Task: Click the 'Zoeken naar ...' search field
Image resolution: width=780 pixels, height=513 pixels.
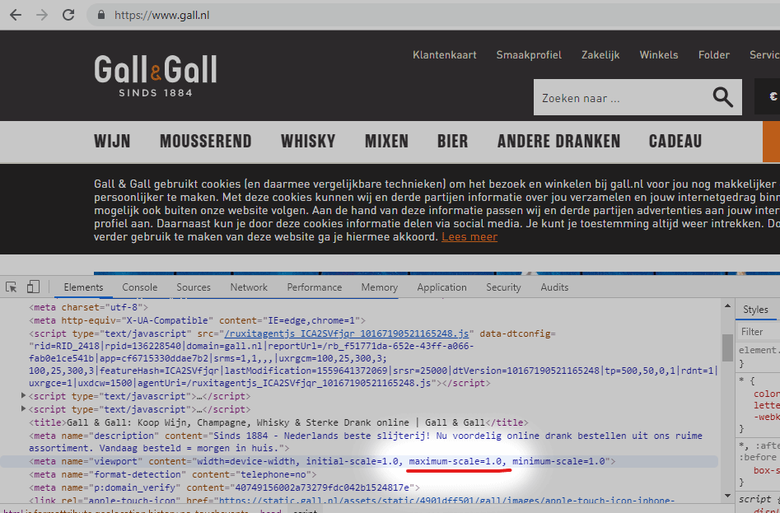Action: [x=622, y=97]
